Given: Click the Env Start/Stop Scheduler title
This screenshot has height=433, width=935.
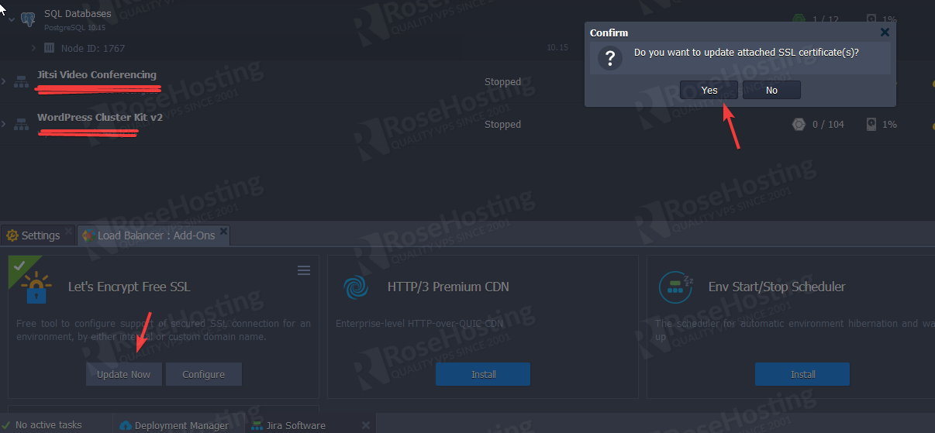Looking at the screenshot, I should click(x=777, y=287).
